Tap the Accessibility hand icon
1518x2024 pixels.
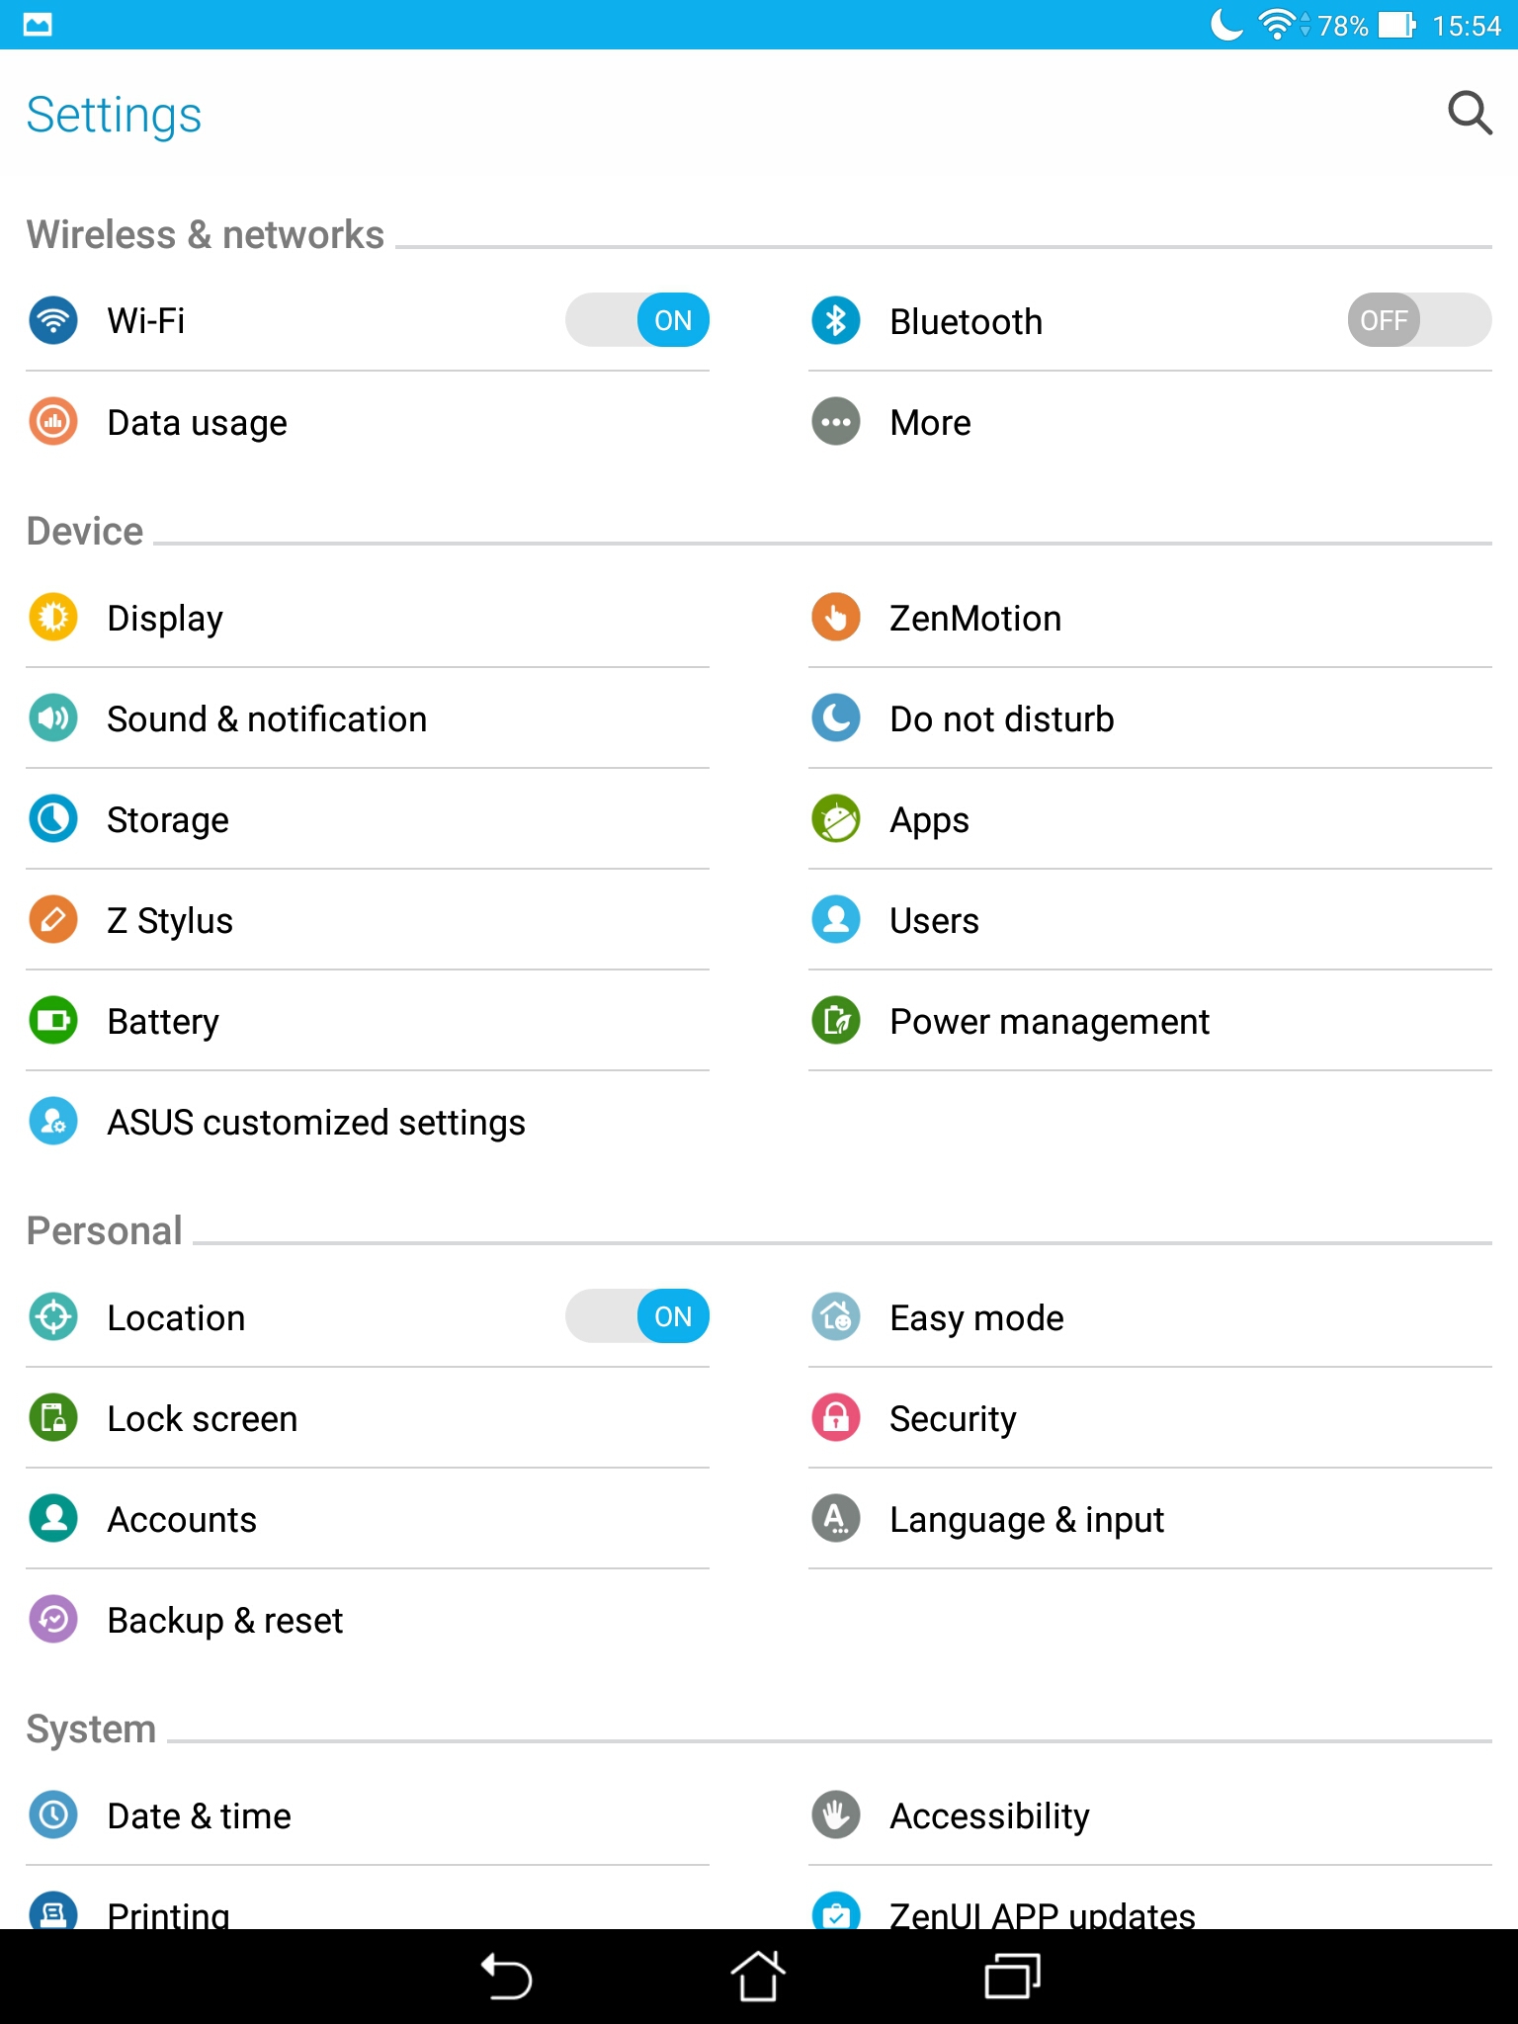tap(836, 1815)
